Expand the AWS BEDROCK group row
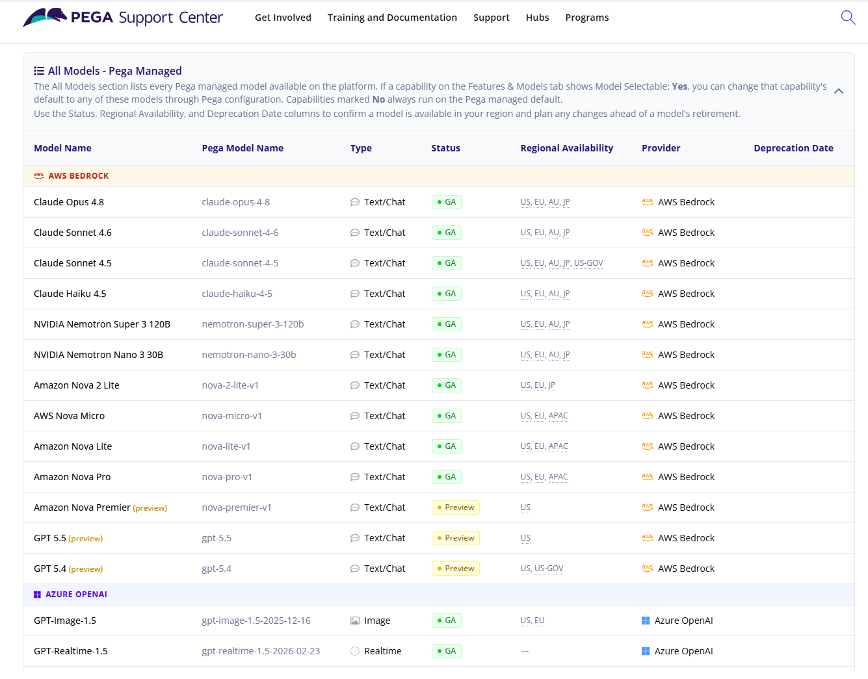The image size is (868, 679). [x=439, y=176]
